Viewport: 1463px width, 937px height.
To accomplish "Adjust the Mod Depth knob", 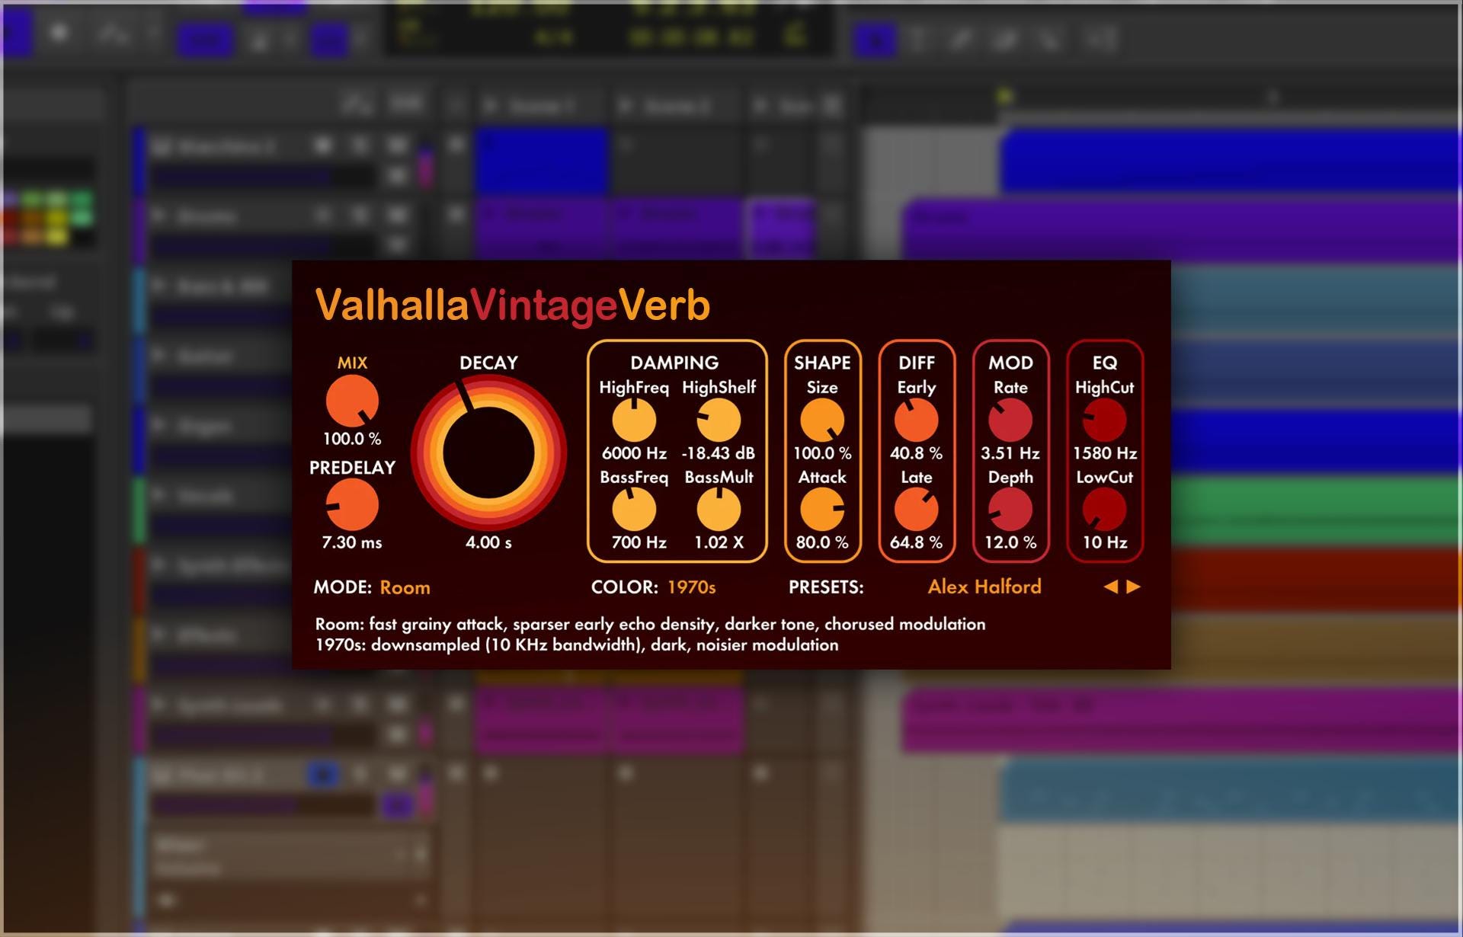I will click(x=1010, y=510).
